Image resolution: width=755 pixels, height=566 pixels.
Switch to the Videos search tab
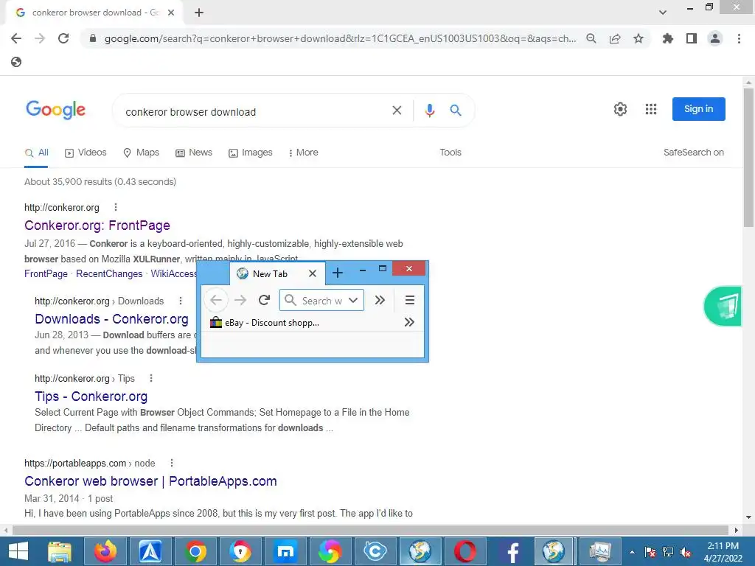point(86,153)
